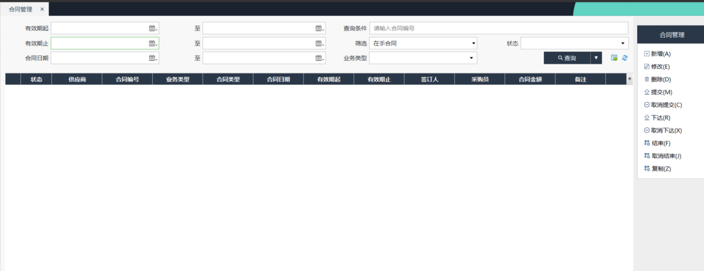Viewport: 704px width, 271px height.
Task: Select the 合同管理 tab
Action: (x=20, y=9)
